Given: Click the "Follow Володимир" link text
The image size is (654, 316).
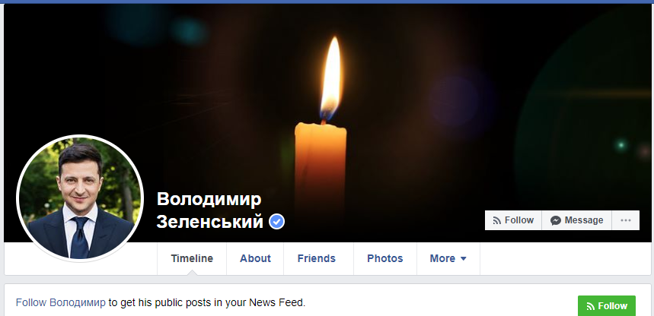Looking at the screenshot, I should pos(61,302).
